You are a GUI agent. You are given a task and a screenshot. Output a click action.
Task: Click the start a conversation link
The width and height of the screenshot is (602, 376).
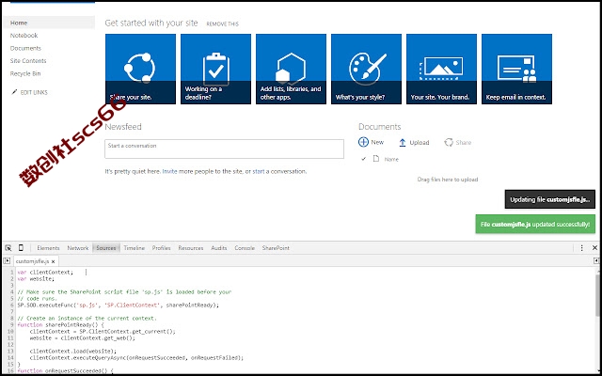point(259,171)
